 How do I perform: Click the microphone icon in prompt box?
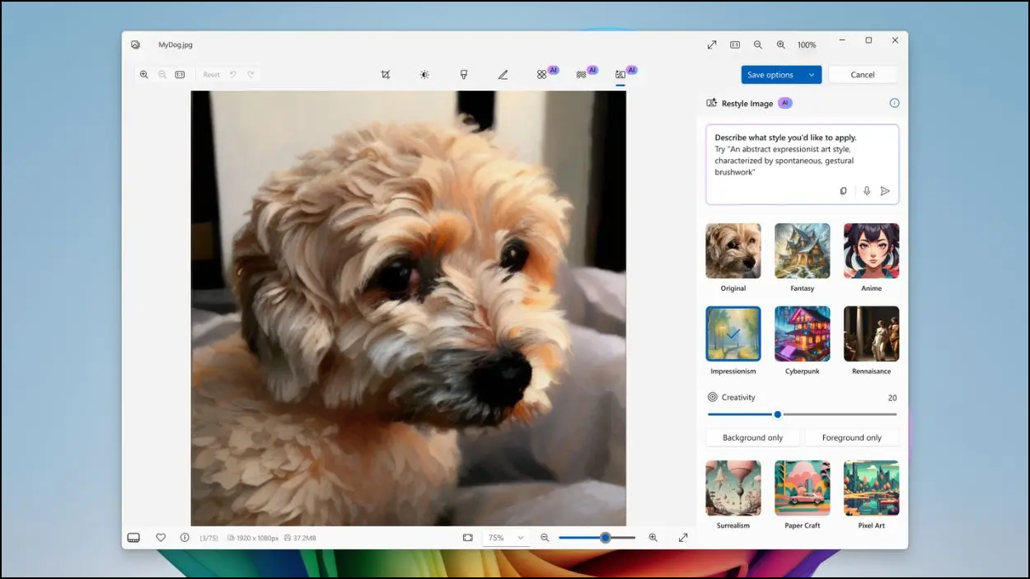866,191
